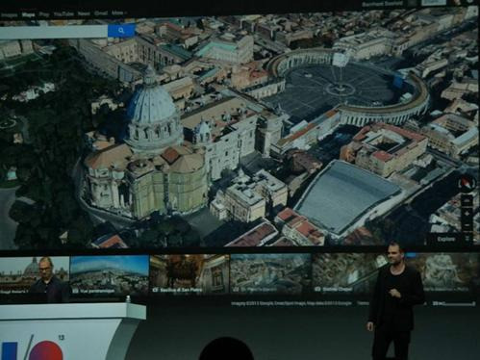
Task: Click in the maps search input box
Action: [54, 32]
